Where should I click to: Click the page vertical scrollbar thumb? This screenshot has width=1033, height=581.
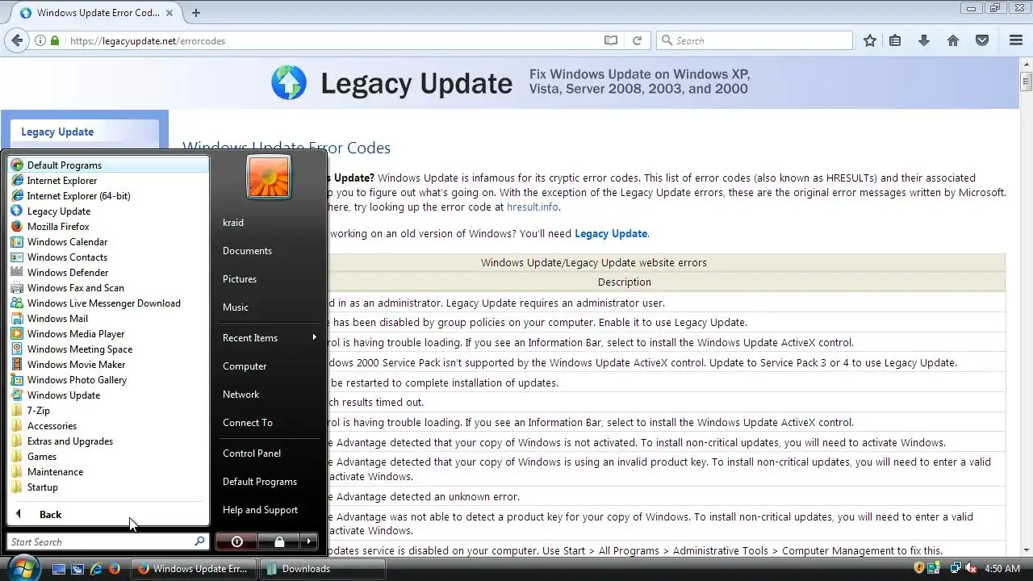pos(1026,81)
